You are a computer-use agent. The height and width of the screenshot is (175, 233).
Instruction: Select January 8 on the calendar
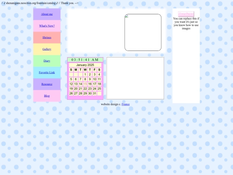coord(85,79)
